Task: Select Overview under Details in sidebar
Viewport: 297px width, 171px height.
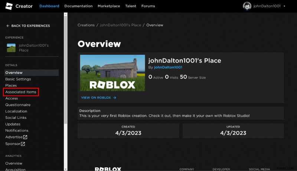Action: [x=32, y=73]
